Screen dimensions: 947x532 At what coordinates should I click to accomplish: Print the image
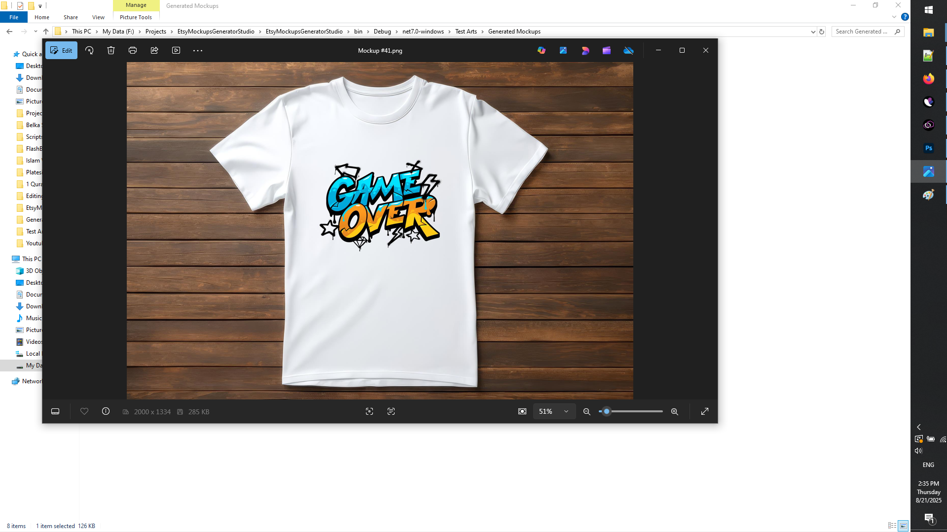click(x=132, y=50)
